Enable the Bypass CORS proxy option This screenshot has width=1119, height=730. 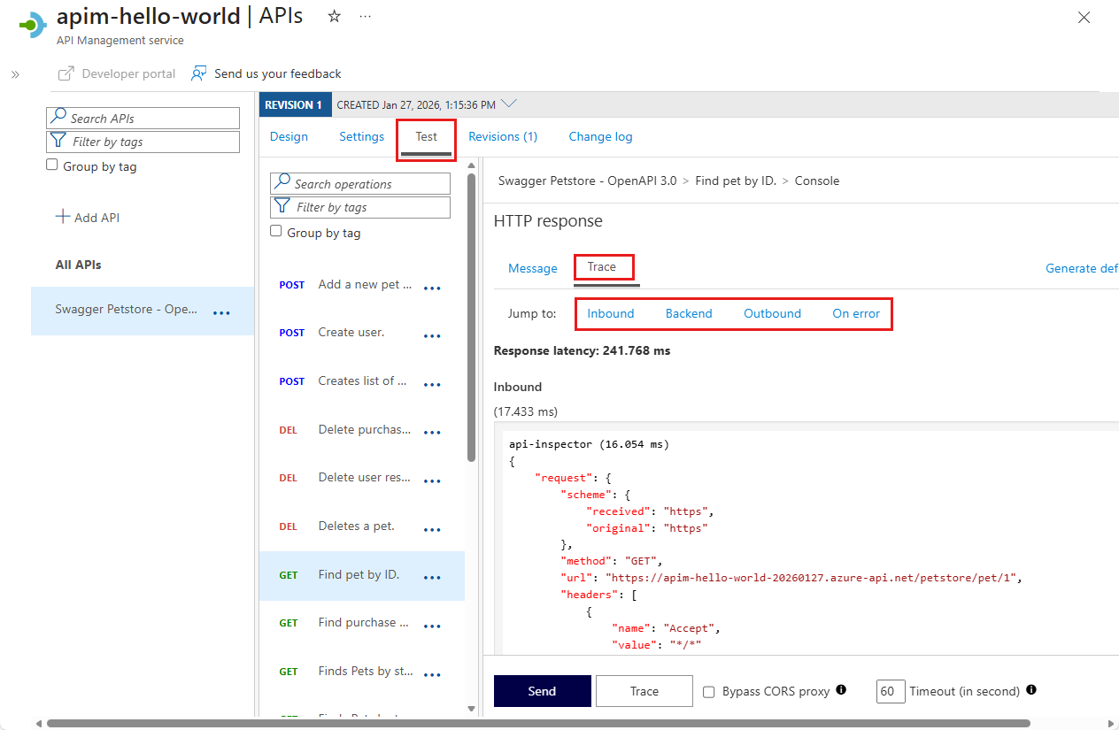tap(708, 691)
